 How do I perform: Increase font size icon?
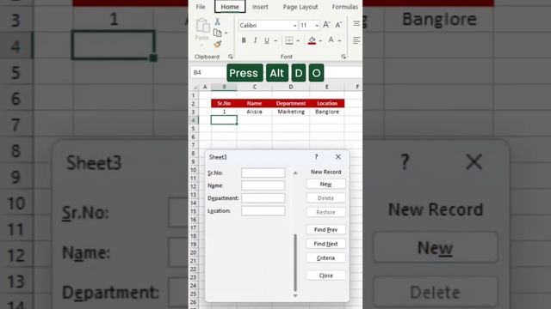point(326,25)
